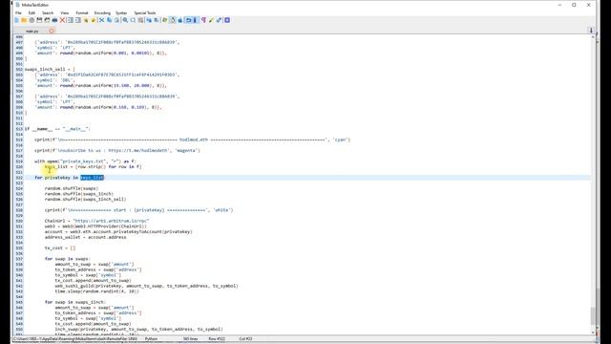
Task: Open the Search menu
Action: [x=48, y=12]
